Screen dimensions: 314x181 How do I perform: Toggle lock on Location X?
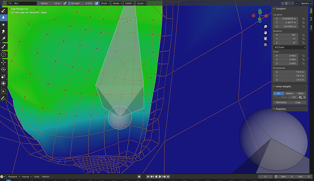pyautogui.click(x=303, y=19)
